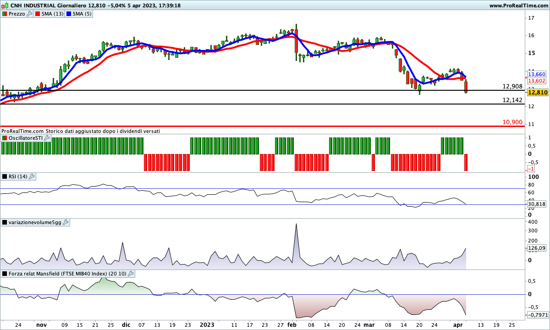Click the black RSI (14) color square
The image size is (550, 330).
pos(5,176)
